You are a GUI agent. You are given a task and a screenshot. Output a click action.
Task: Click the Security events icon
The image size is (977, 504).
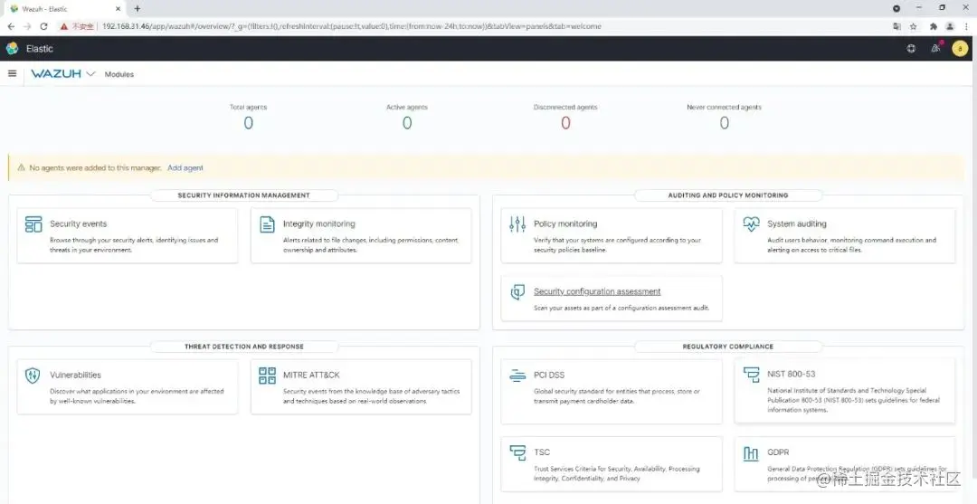point(33,224)
